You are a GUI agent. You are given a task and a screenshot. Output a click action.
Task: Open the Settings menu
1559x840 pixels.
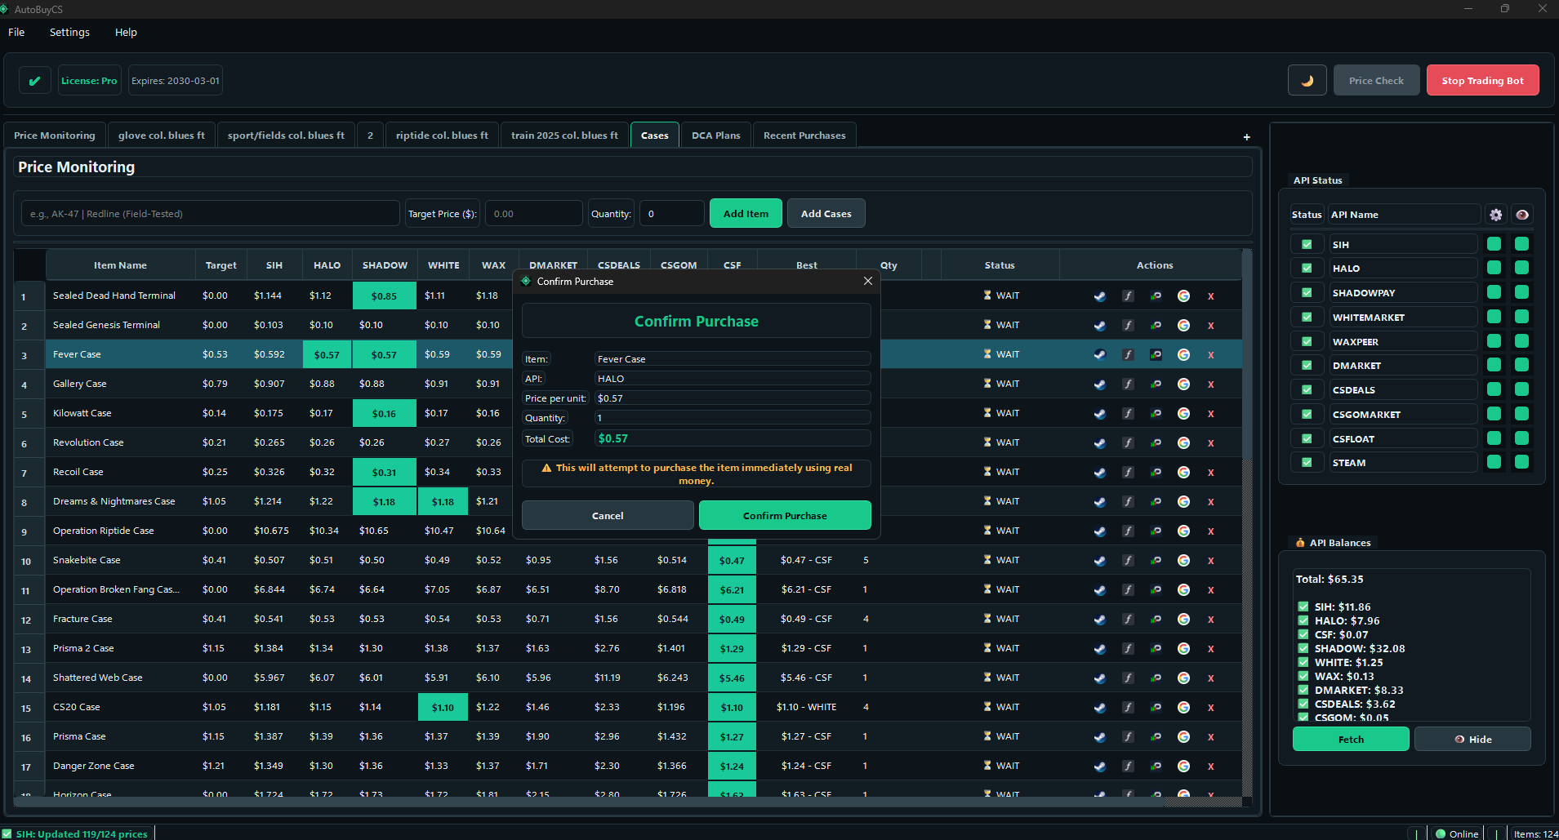coord(69,33)
